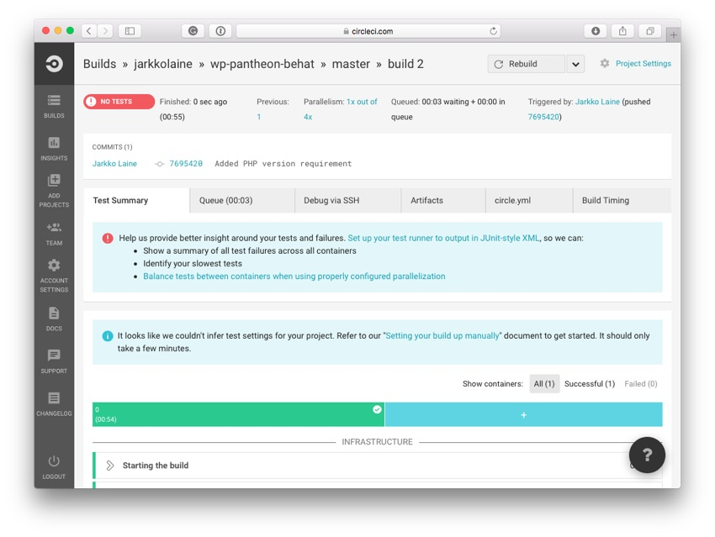715x537 pixels.
Task: Open Add Projects in the sidebar
Action: pyautogui.click(x=54, y=191)
